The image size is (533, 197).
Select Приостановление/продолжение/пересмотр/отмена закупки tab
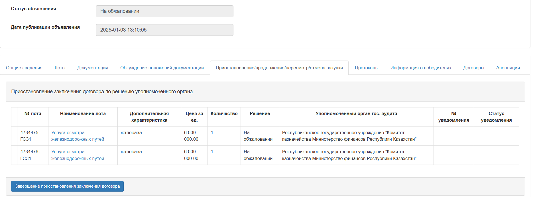(x=279, y=68)
